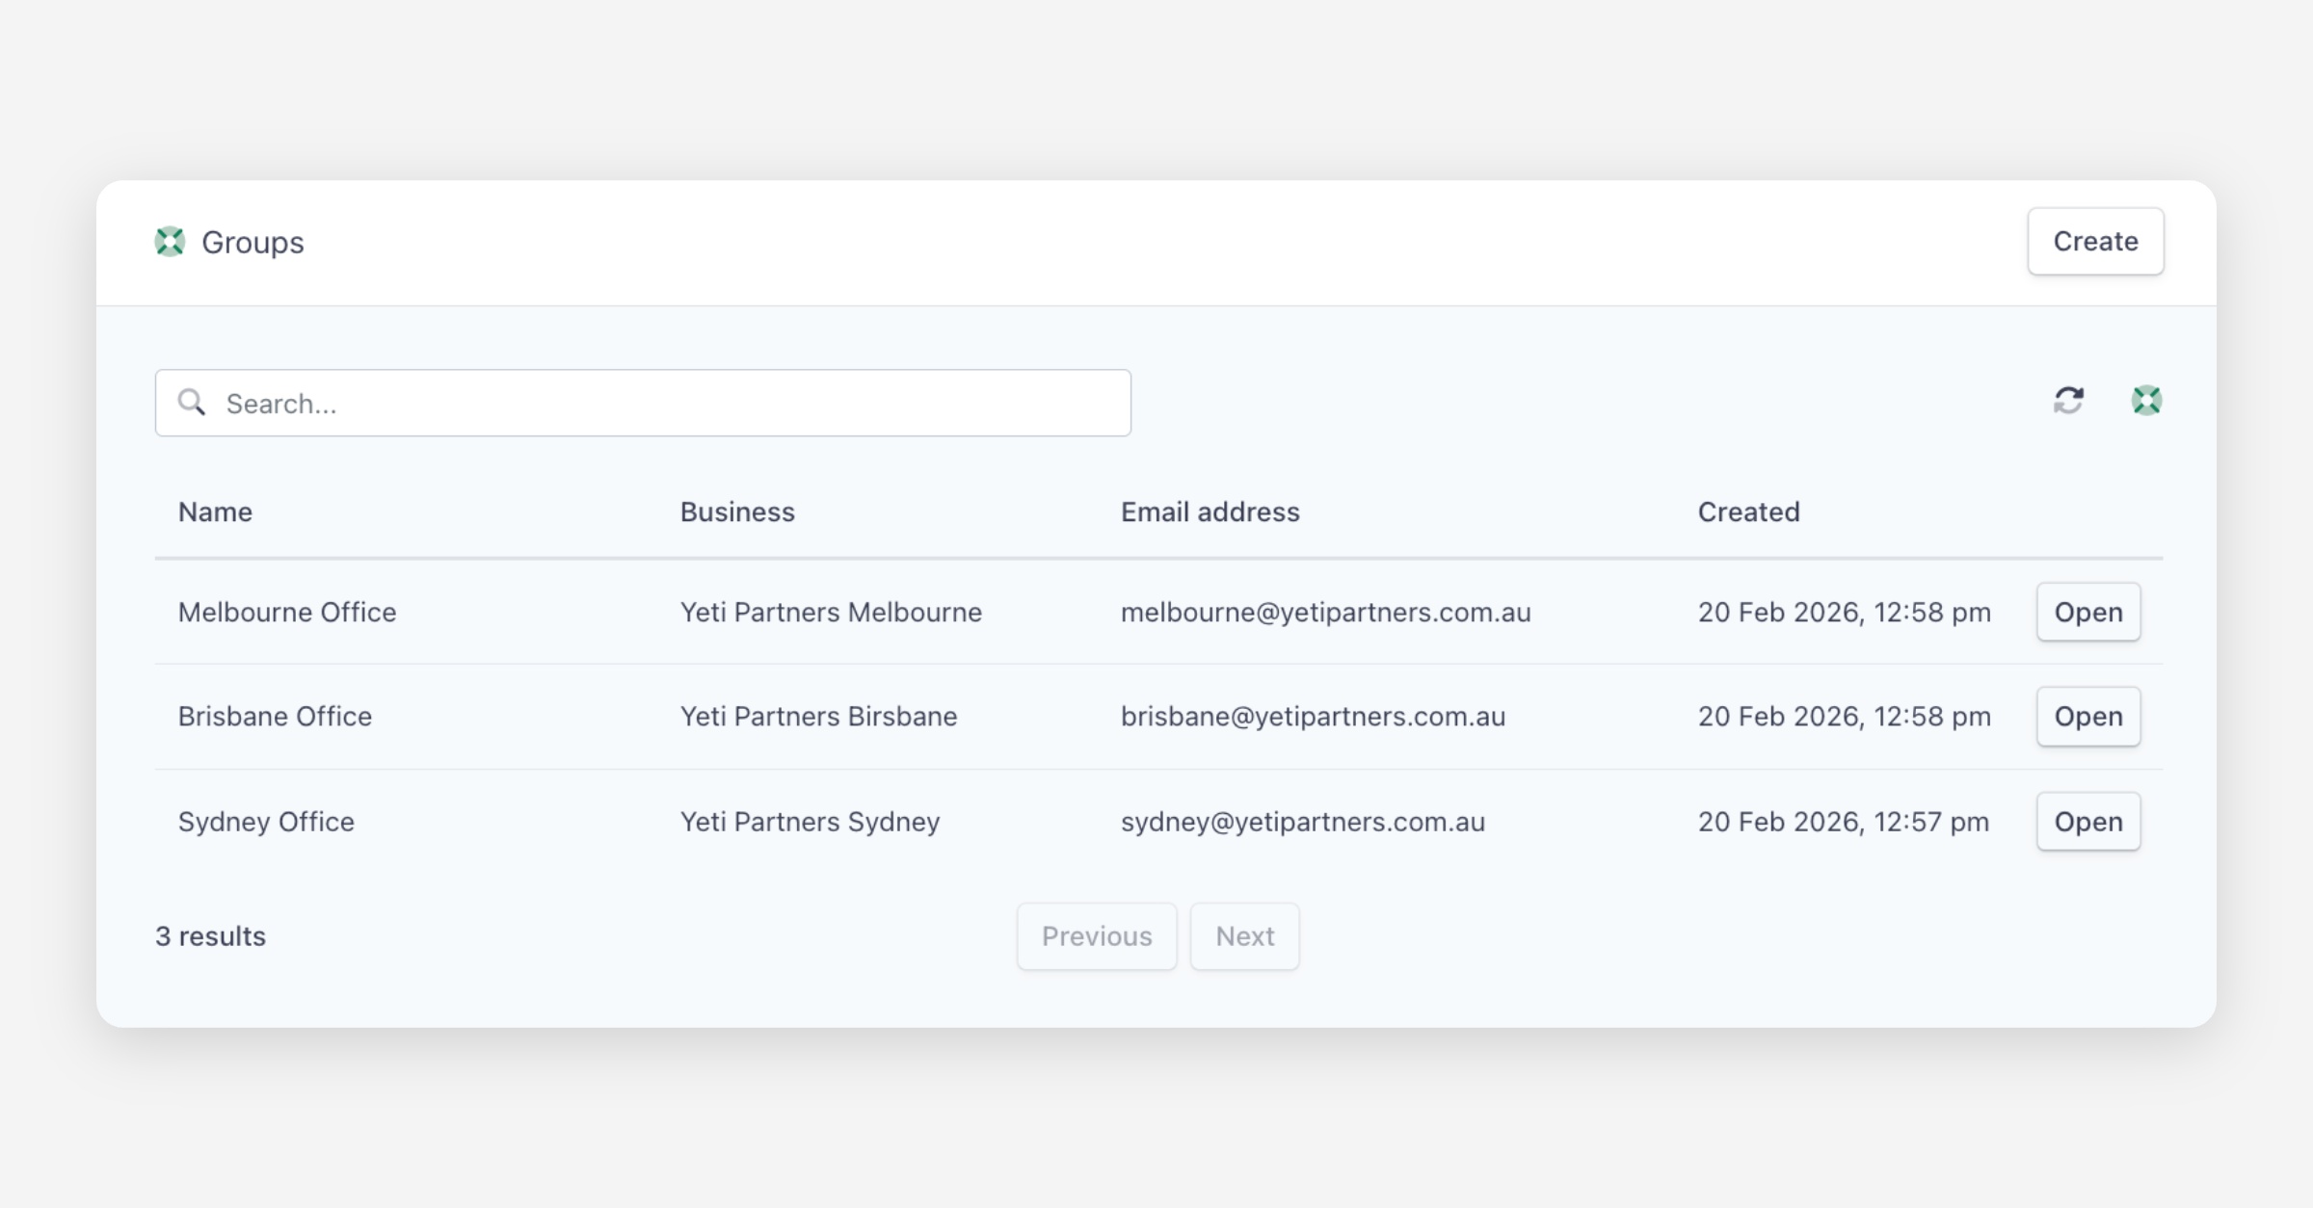This screenshot has width=2313, height=1208.
Task: Go to the Next page
Action: tap(1244, 936)
